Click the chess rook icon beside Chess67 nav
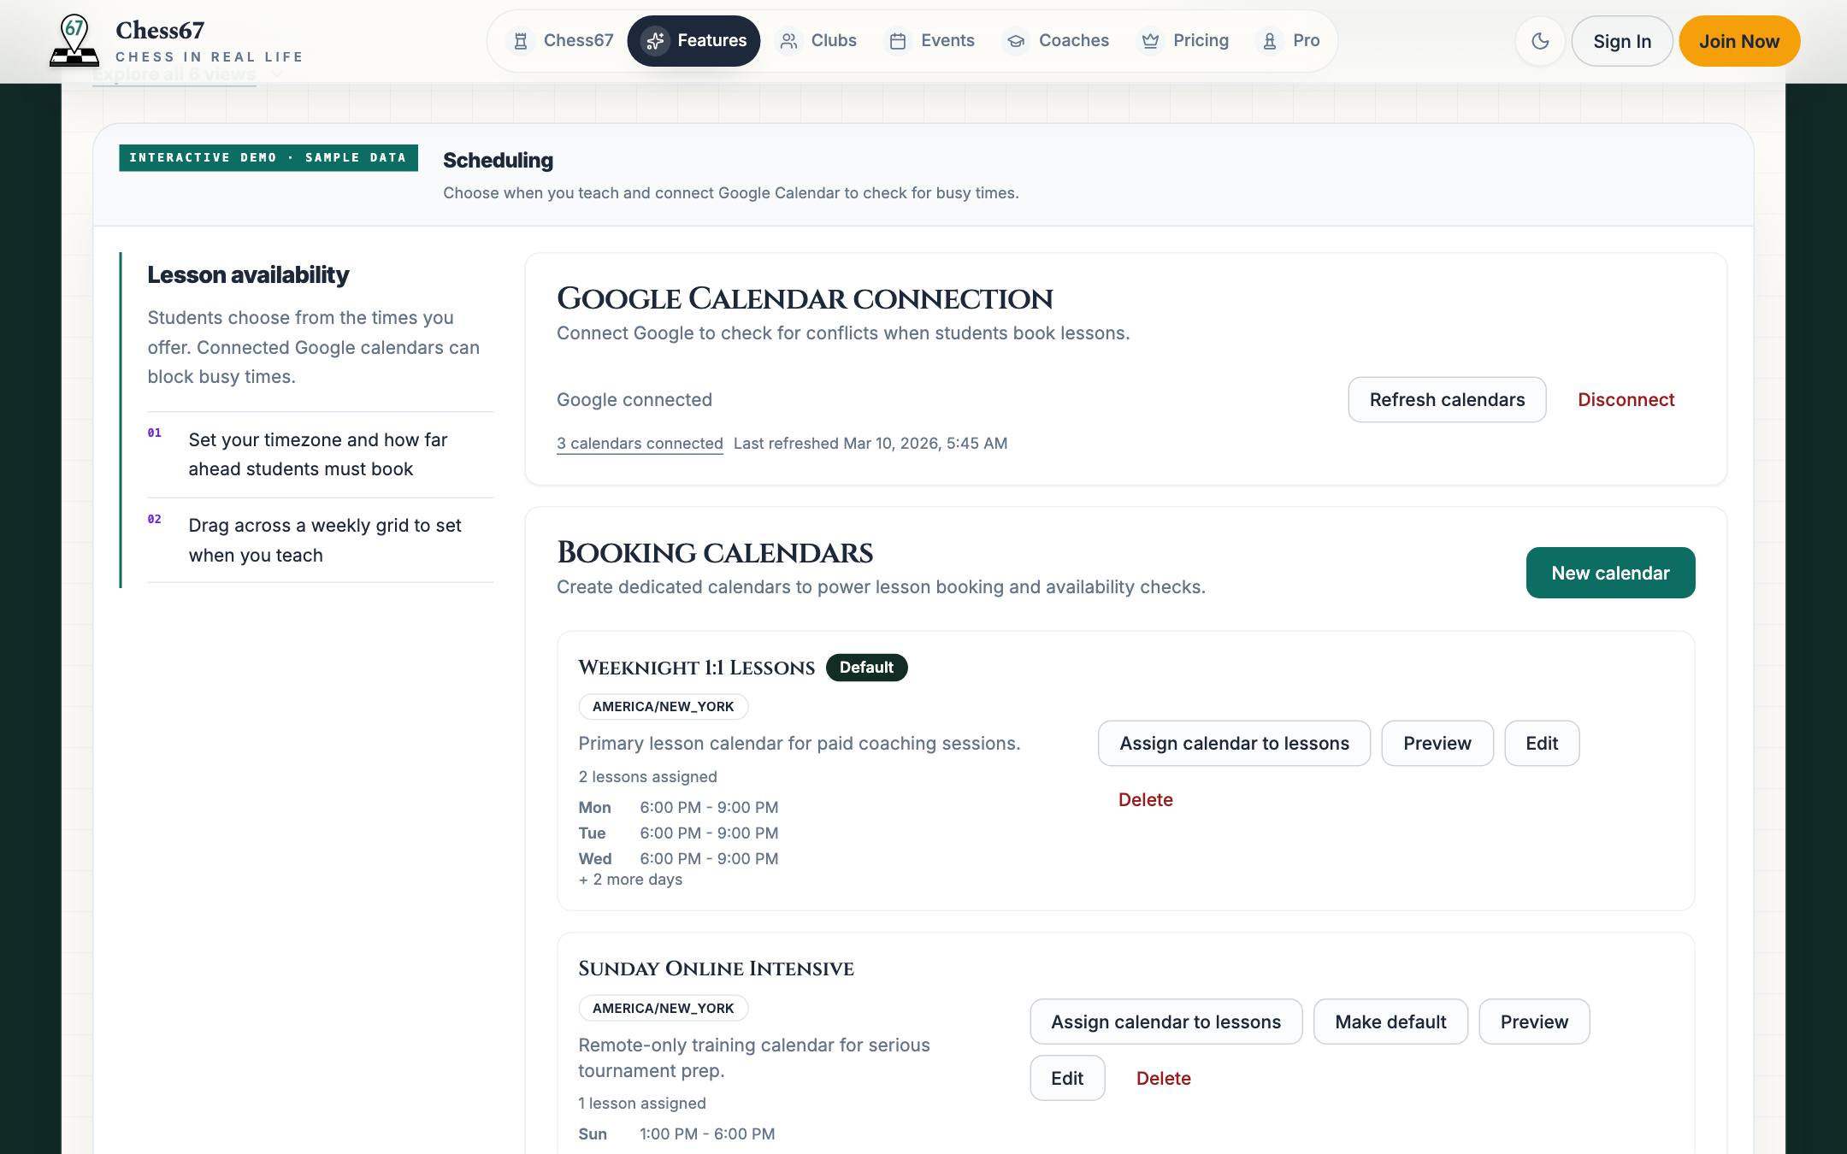Viewport: 1847px width, 1154px height. (520, 41)
